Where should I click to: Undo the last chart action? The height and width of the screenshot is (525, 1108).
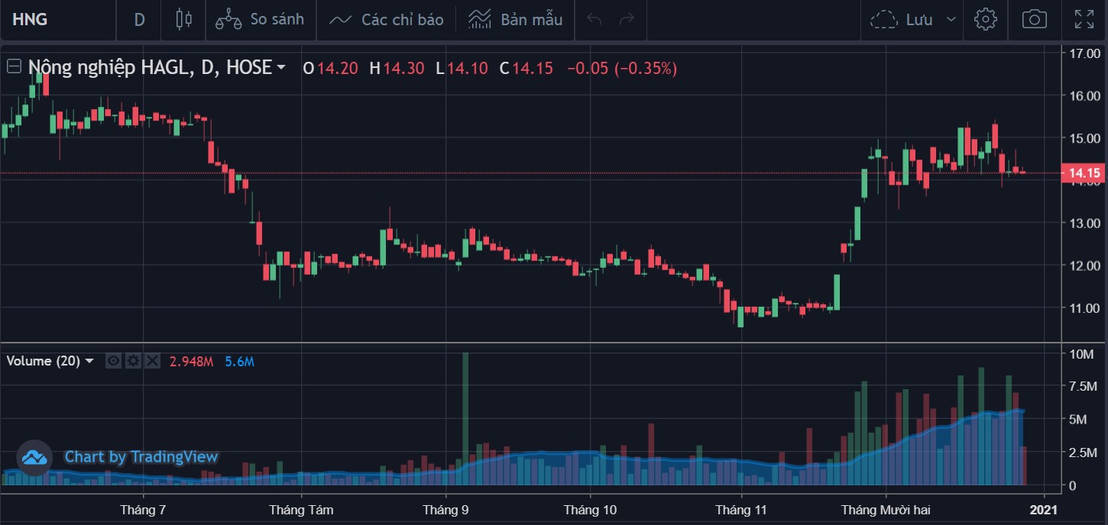click(594, 19)
